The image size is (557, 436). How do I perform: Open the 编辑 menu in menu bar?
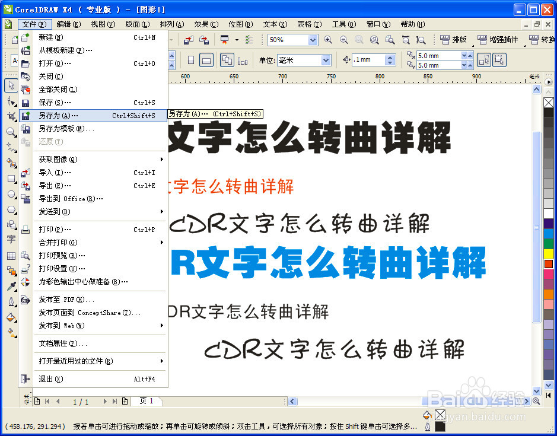[x=69, y=24]
